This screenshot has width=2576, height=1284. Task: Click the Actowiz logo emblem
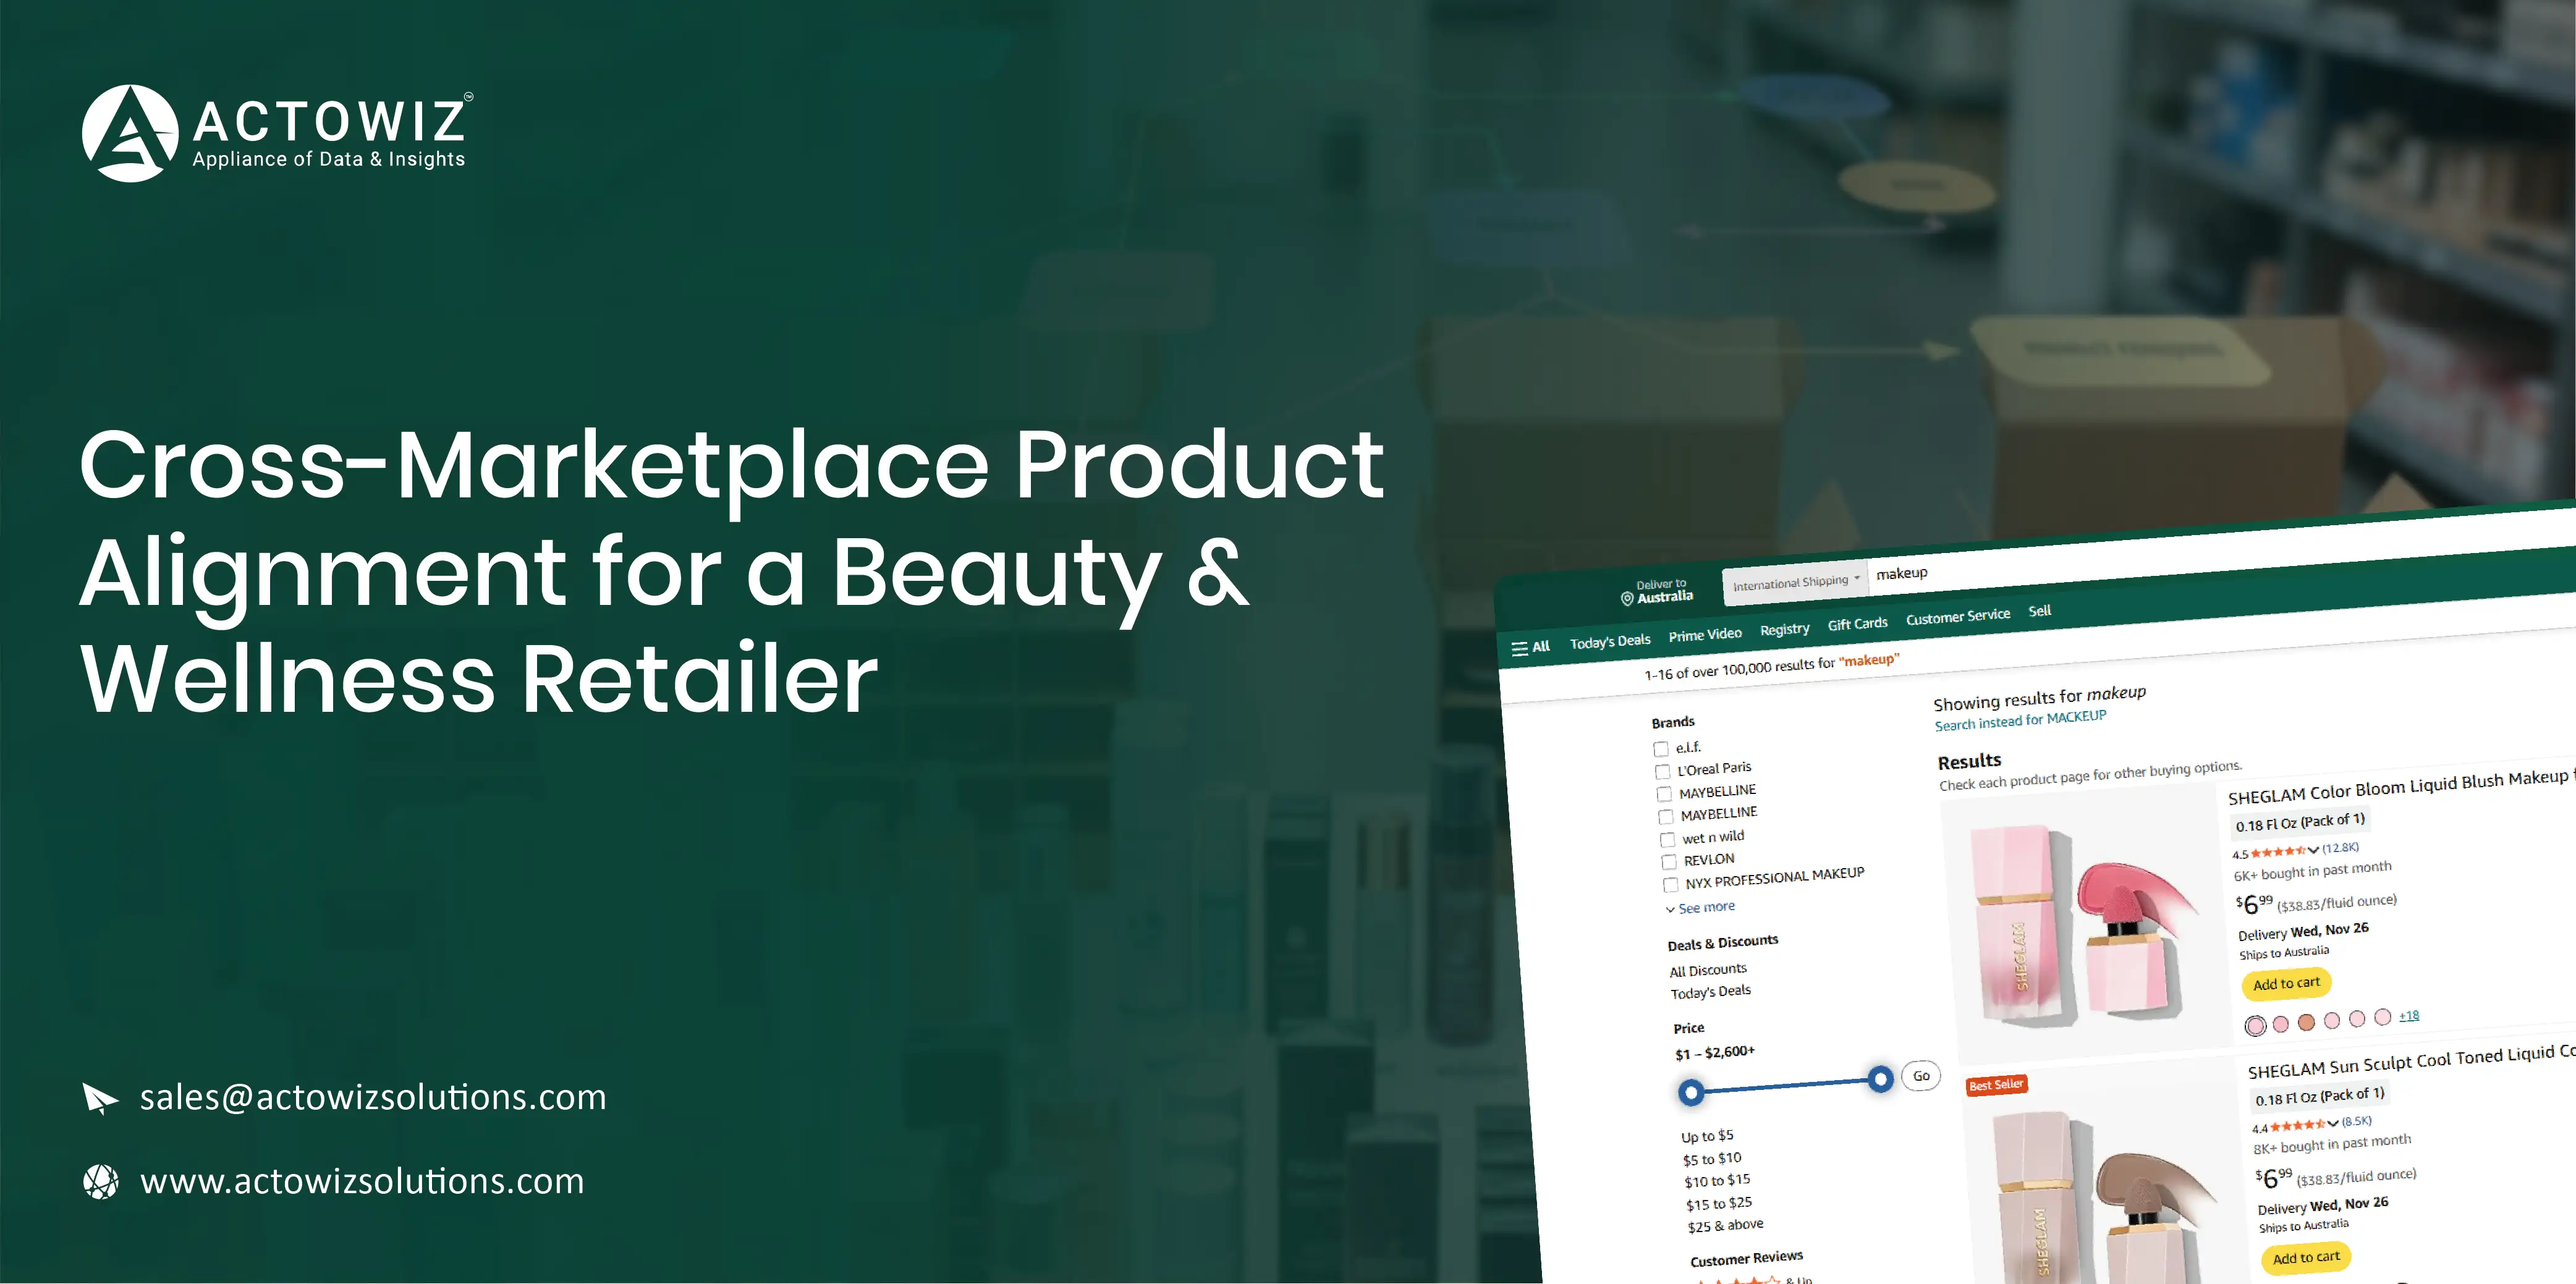coord(130,134)
